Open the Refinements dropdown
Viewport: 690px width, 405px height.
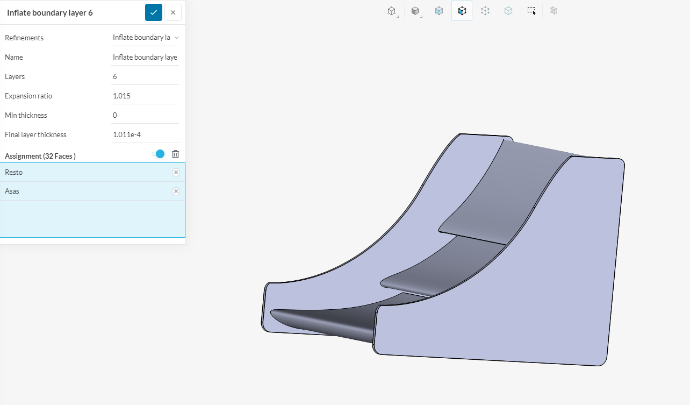click(x=145, y=37)
